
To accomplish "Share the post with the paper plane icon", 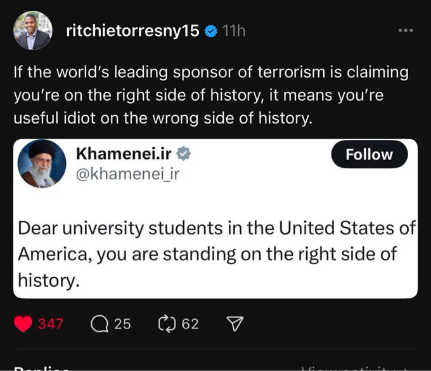I will click(x=235, y=324).
